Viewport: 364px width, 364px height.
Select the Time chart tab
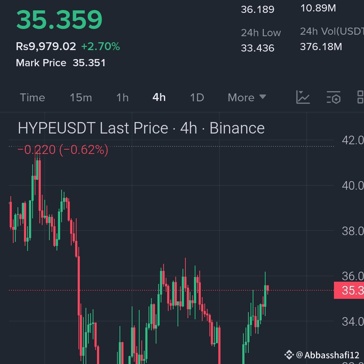32,97
